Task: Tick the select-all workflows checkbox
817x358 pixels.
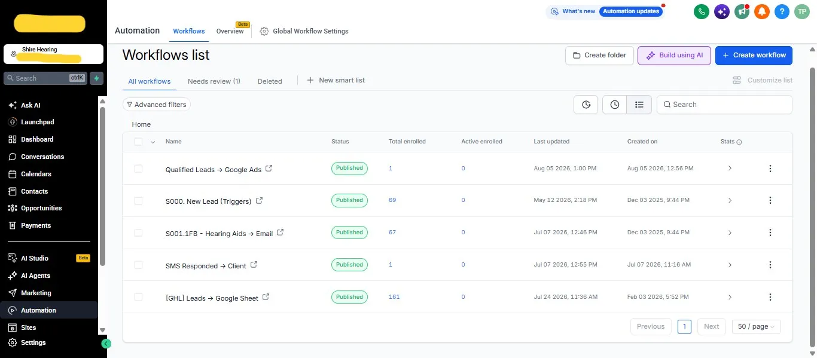Action: (139, 142)
